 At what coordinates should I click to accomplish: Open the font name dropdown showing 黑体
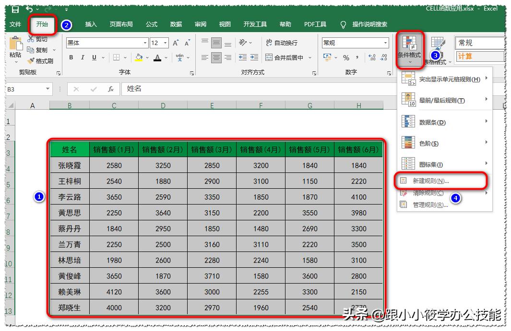pos(146,43)
